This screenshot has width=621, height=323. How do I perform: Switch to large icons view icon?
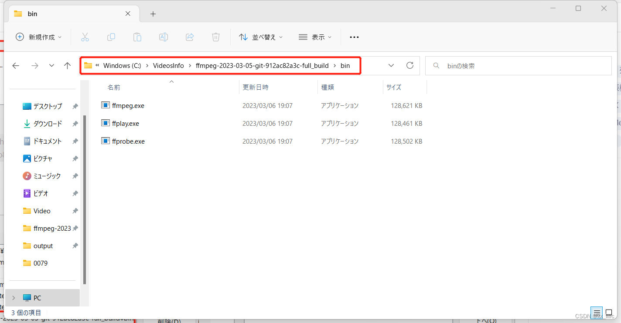click(x=609, y=313)
